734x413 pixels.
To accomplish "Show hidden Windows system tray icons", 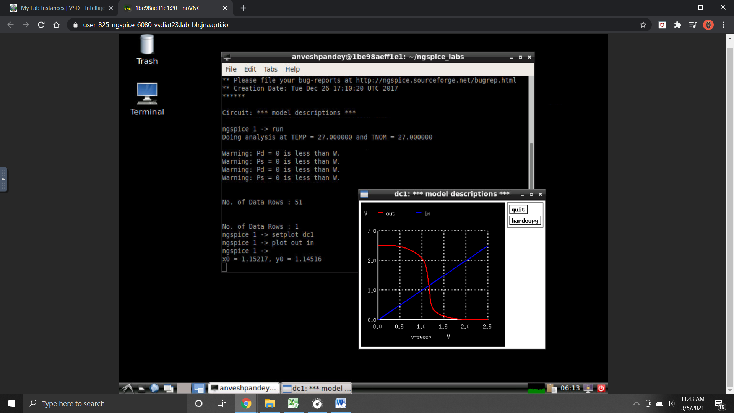I will tap(636, 403).
